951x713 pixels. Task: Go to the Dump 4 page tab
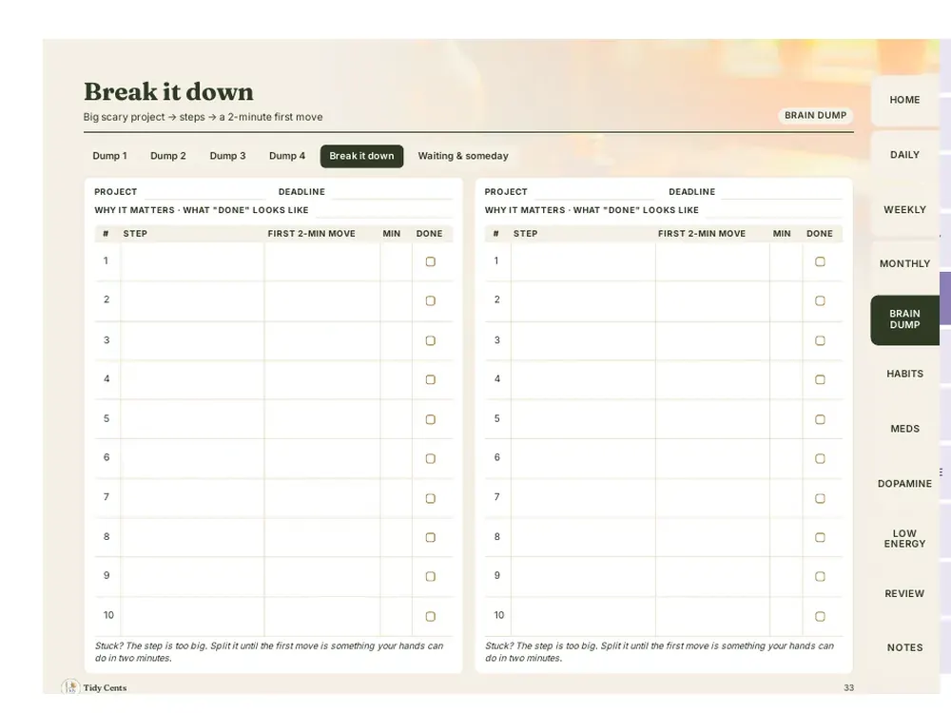pyautogui.click(x=287, y=156)
